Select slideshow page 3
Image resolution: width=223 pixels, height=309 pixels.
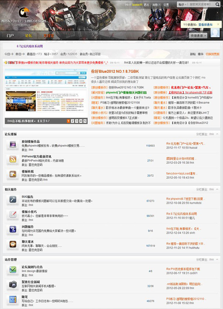[77, 121]
